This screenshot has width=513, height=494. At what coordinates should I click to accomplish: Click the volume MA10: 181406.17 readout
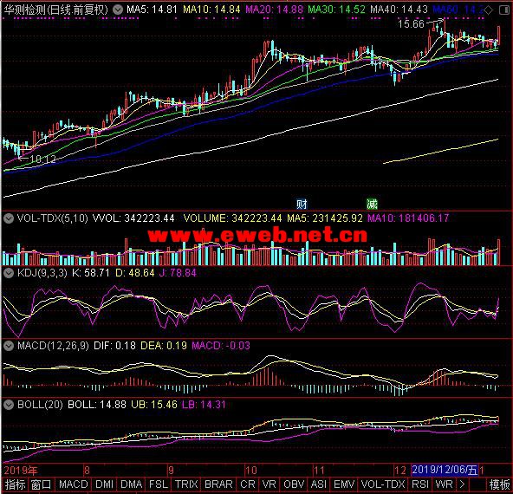[408, 218]
